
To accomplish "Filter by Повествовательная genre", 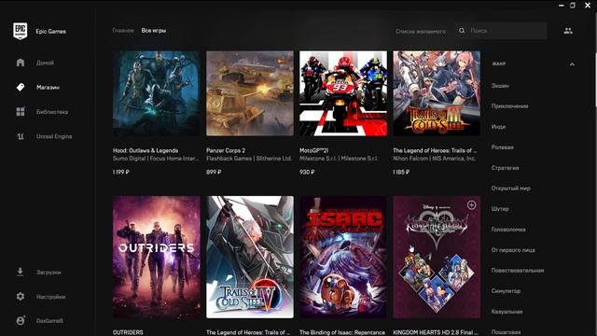I will pyautogui.click(x=518, y=271).
